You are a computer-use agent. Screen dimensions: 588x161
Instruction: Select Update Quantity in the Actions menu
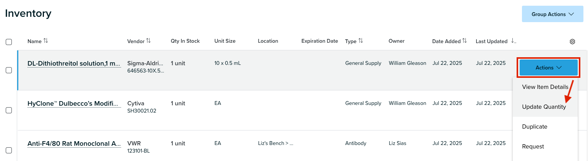coord(545,107)
